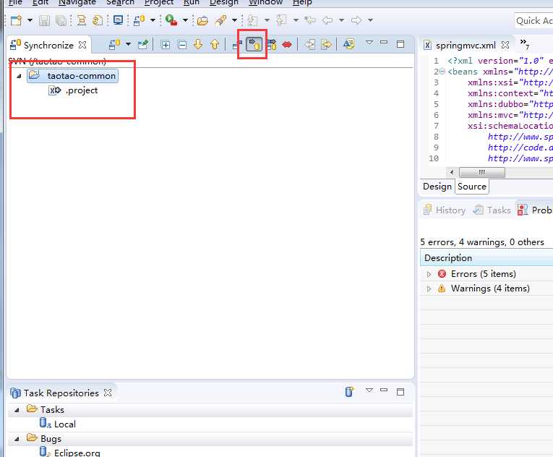Click the Description column header

(x=486, y=258)
